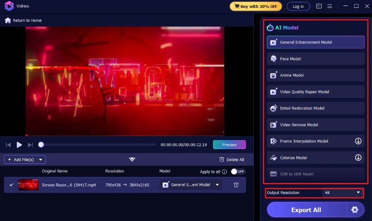
Task: Click the play button under the video
Action: click(x=19, y=145)
